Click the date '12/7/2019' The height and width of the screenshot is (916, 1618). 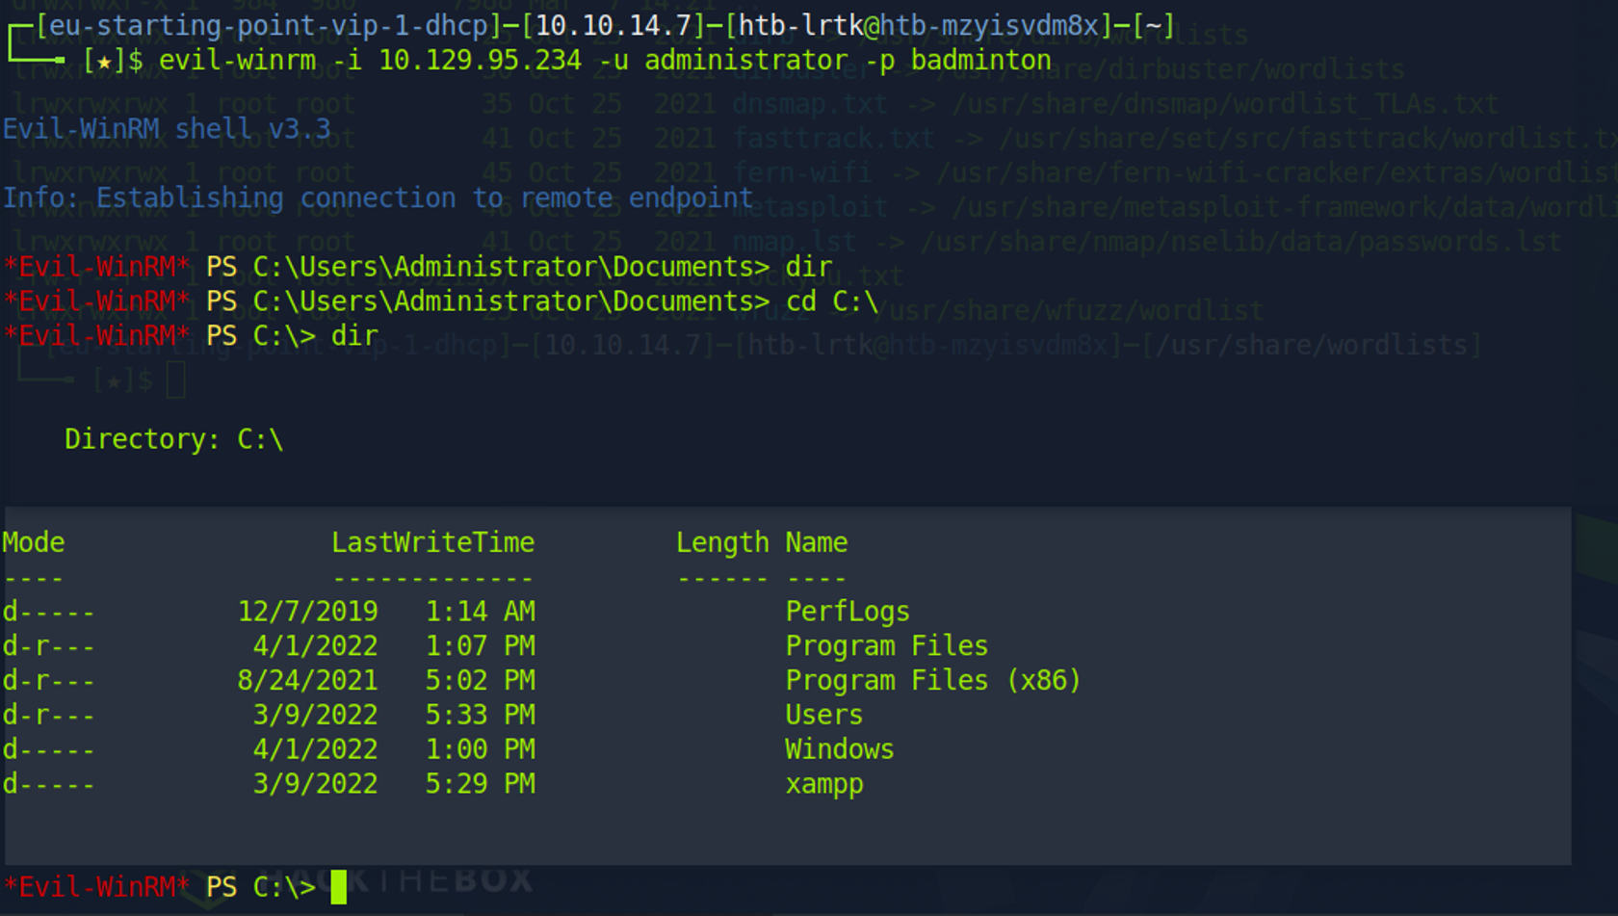click(308, 612)
